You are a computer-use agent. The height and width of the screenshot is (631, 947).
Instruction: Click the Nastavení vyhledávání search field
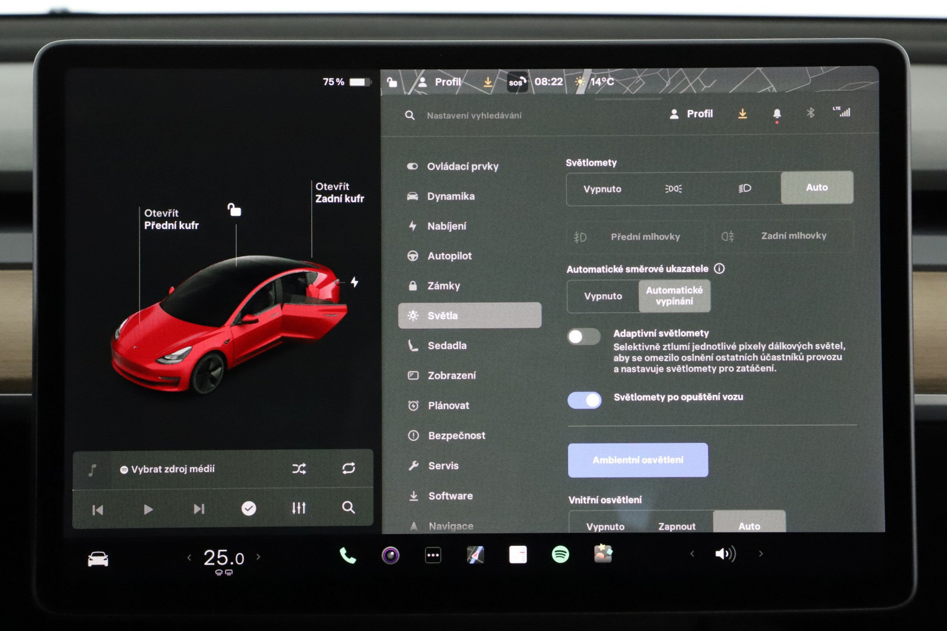(474, 115)
